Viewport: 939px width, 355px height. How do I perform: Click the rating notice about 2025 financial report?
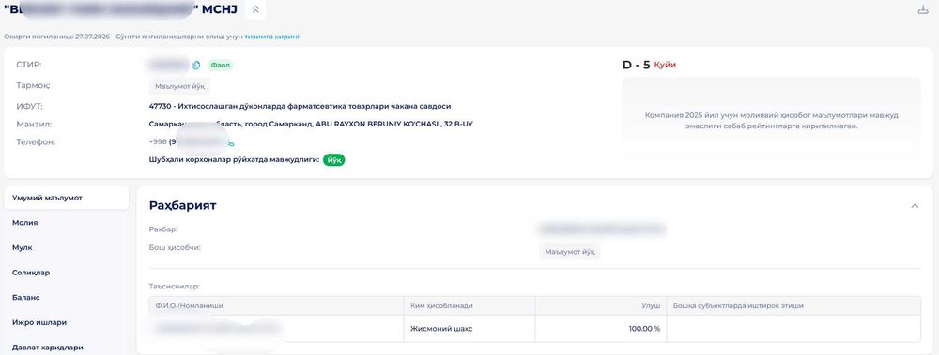coord(771,121)
